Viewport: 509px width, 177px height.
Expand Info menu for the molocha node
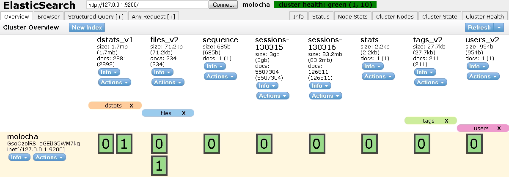pos(19,157)
